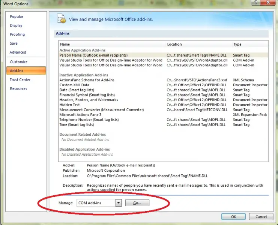
Task: Click the Microsoft Corporation publisher value
Action: [x=106, y=171]
